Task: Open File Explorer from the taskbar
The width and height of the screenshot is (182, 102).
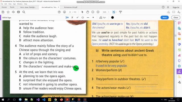Action: tap(26, 99)
